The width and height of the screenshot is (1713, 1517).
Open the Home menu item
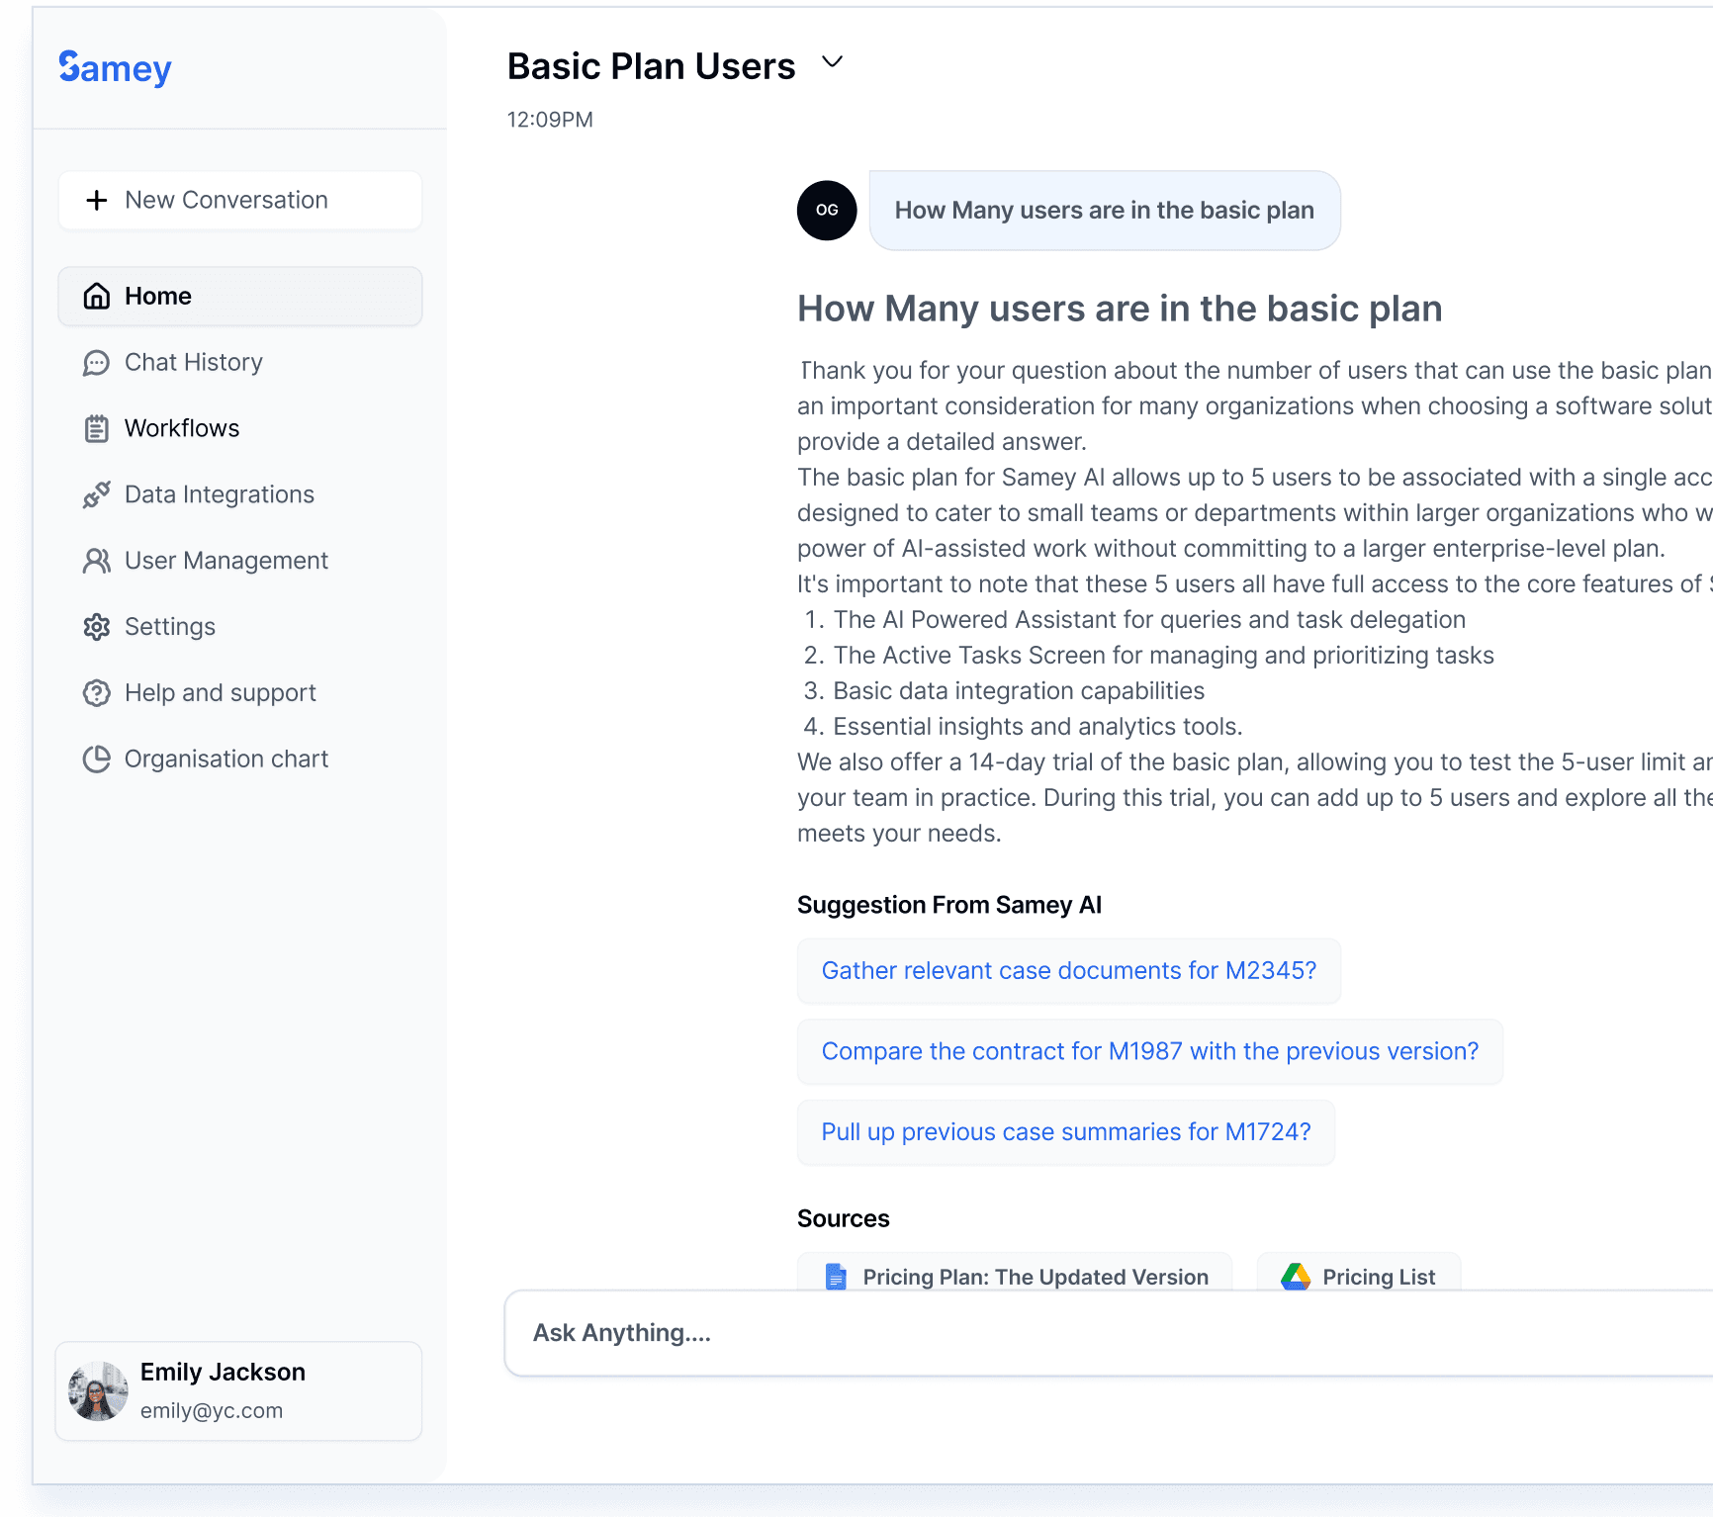click(x=240, y=296)
